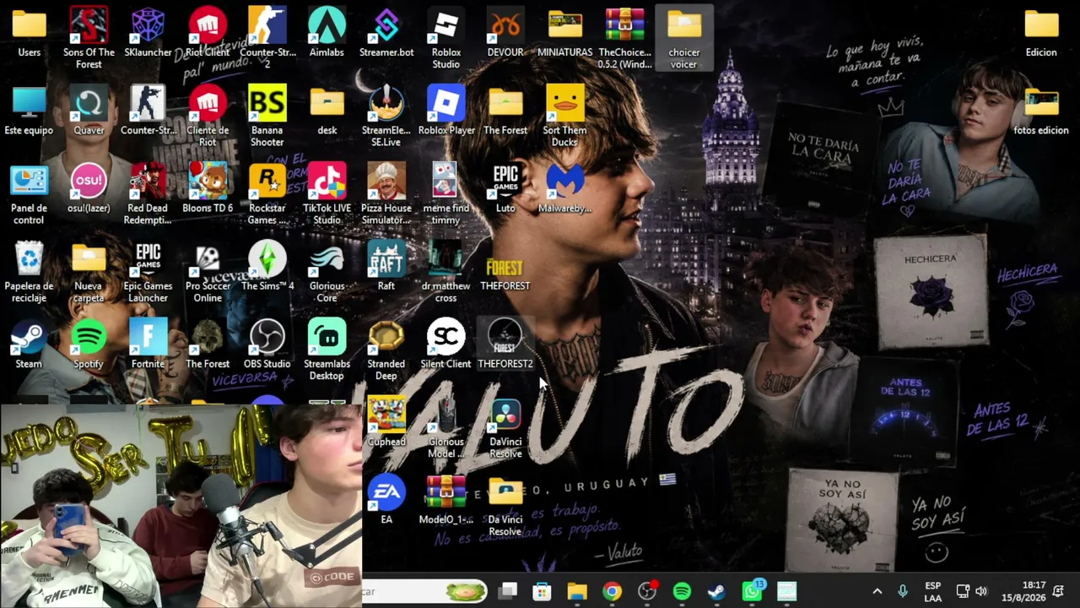Screen dimensions: 1080x608
Task: Select the StreamElements SE.Live icon
Action: click(x=386, y=116)
